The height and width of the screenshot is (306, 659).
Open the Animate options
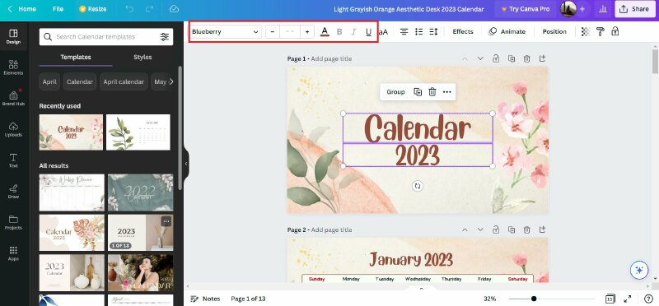coord(507,31)
